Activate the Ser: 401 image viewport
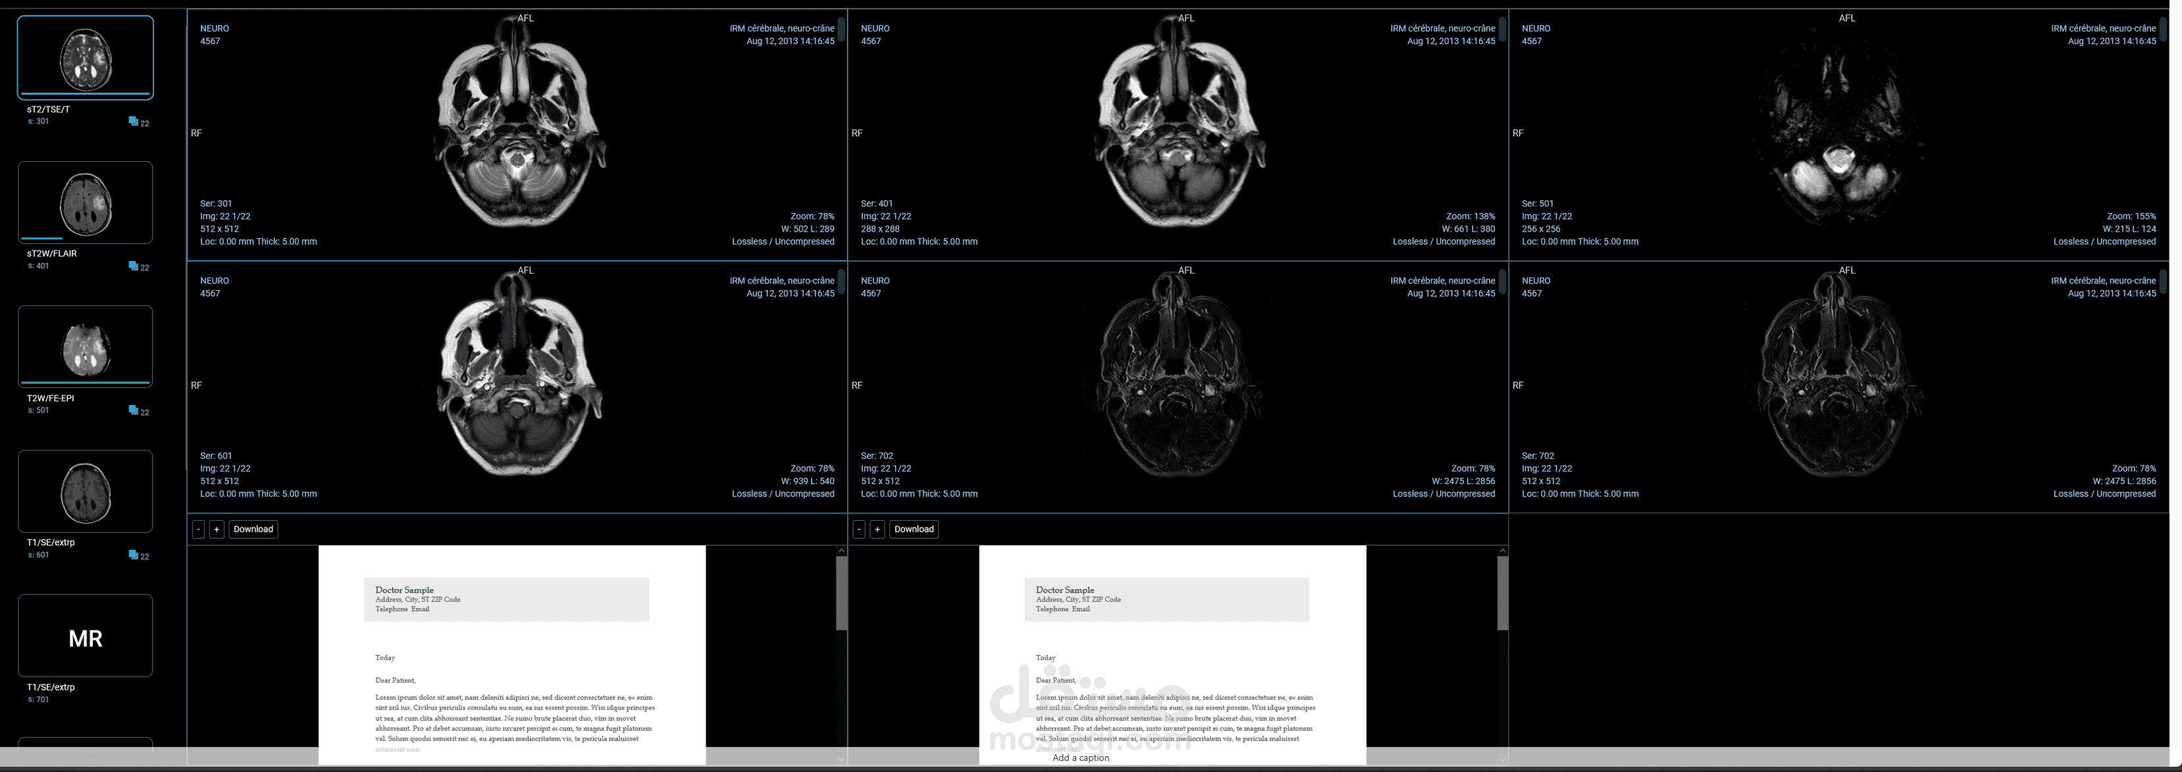The width and height of the screenshot is (2182, 772). tap(1178, 135)
